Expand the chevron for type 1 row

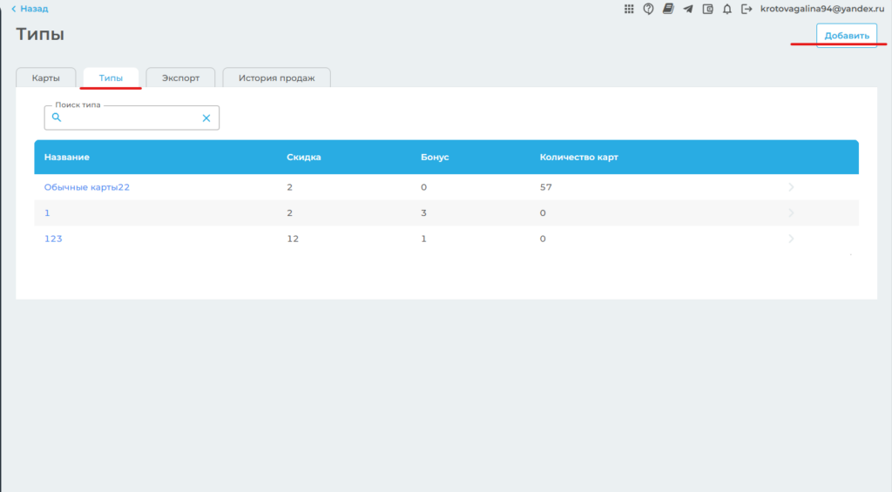[791, 213]
